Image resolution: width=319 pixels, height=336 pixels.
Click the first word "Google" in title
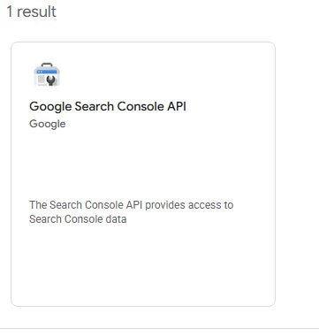point(50,107)
